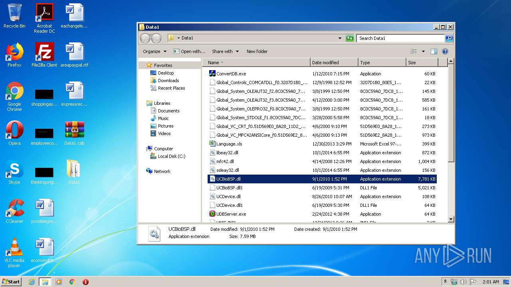
Task: Open the Start menu
Action: click(x=11, y=282)
